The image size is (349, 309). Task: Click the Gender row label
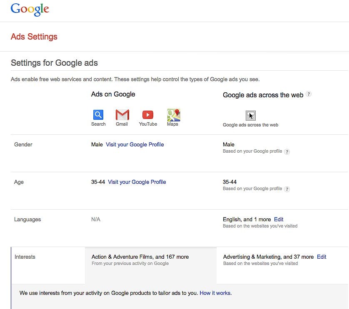[x=23, y=144]
